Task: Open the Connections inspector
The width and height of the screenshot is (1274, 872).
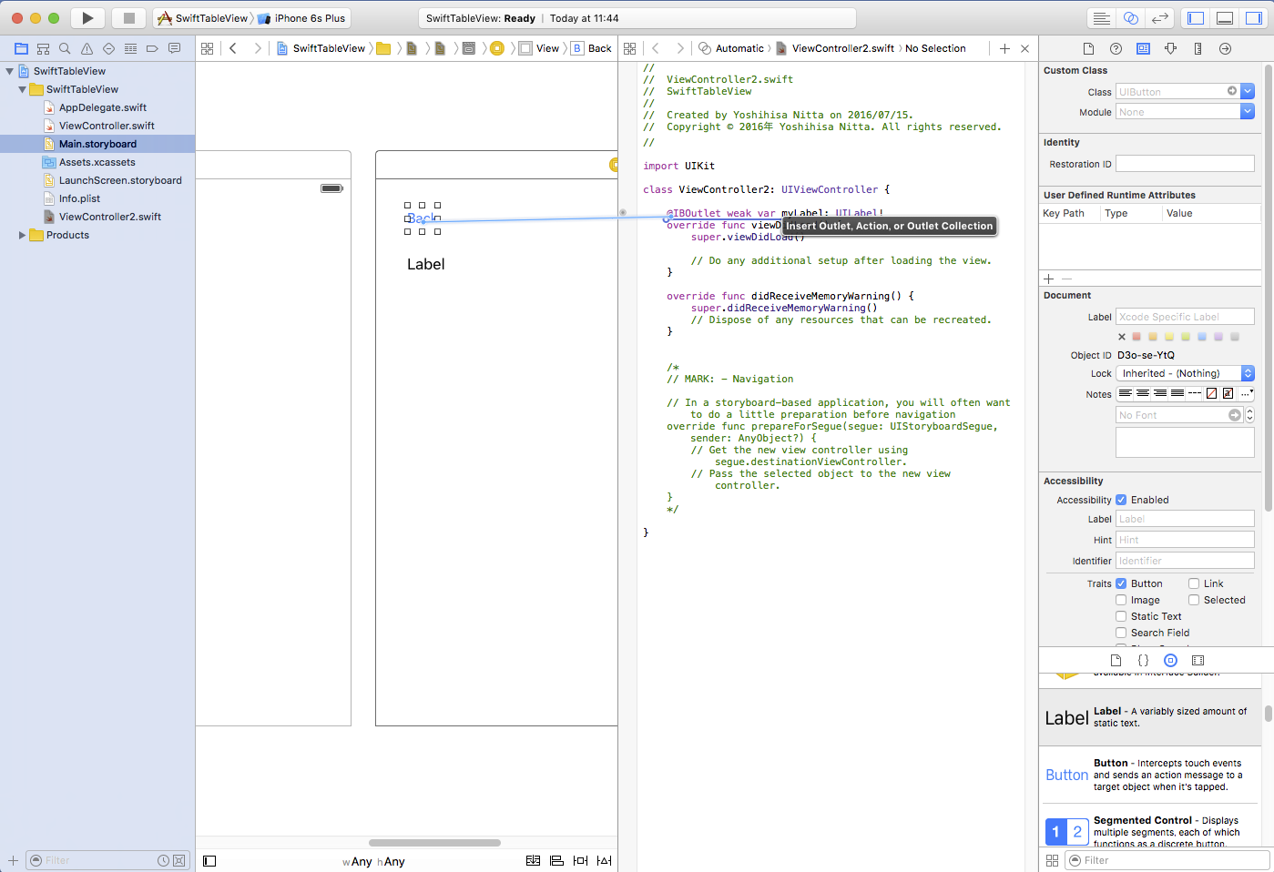Action: (1225, 48)
